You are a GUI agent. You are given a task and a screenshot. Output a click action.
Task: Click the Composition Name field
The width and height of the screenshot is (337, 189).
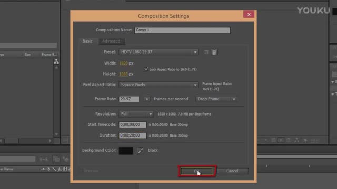[182, 30]
